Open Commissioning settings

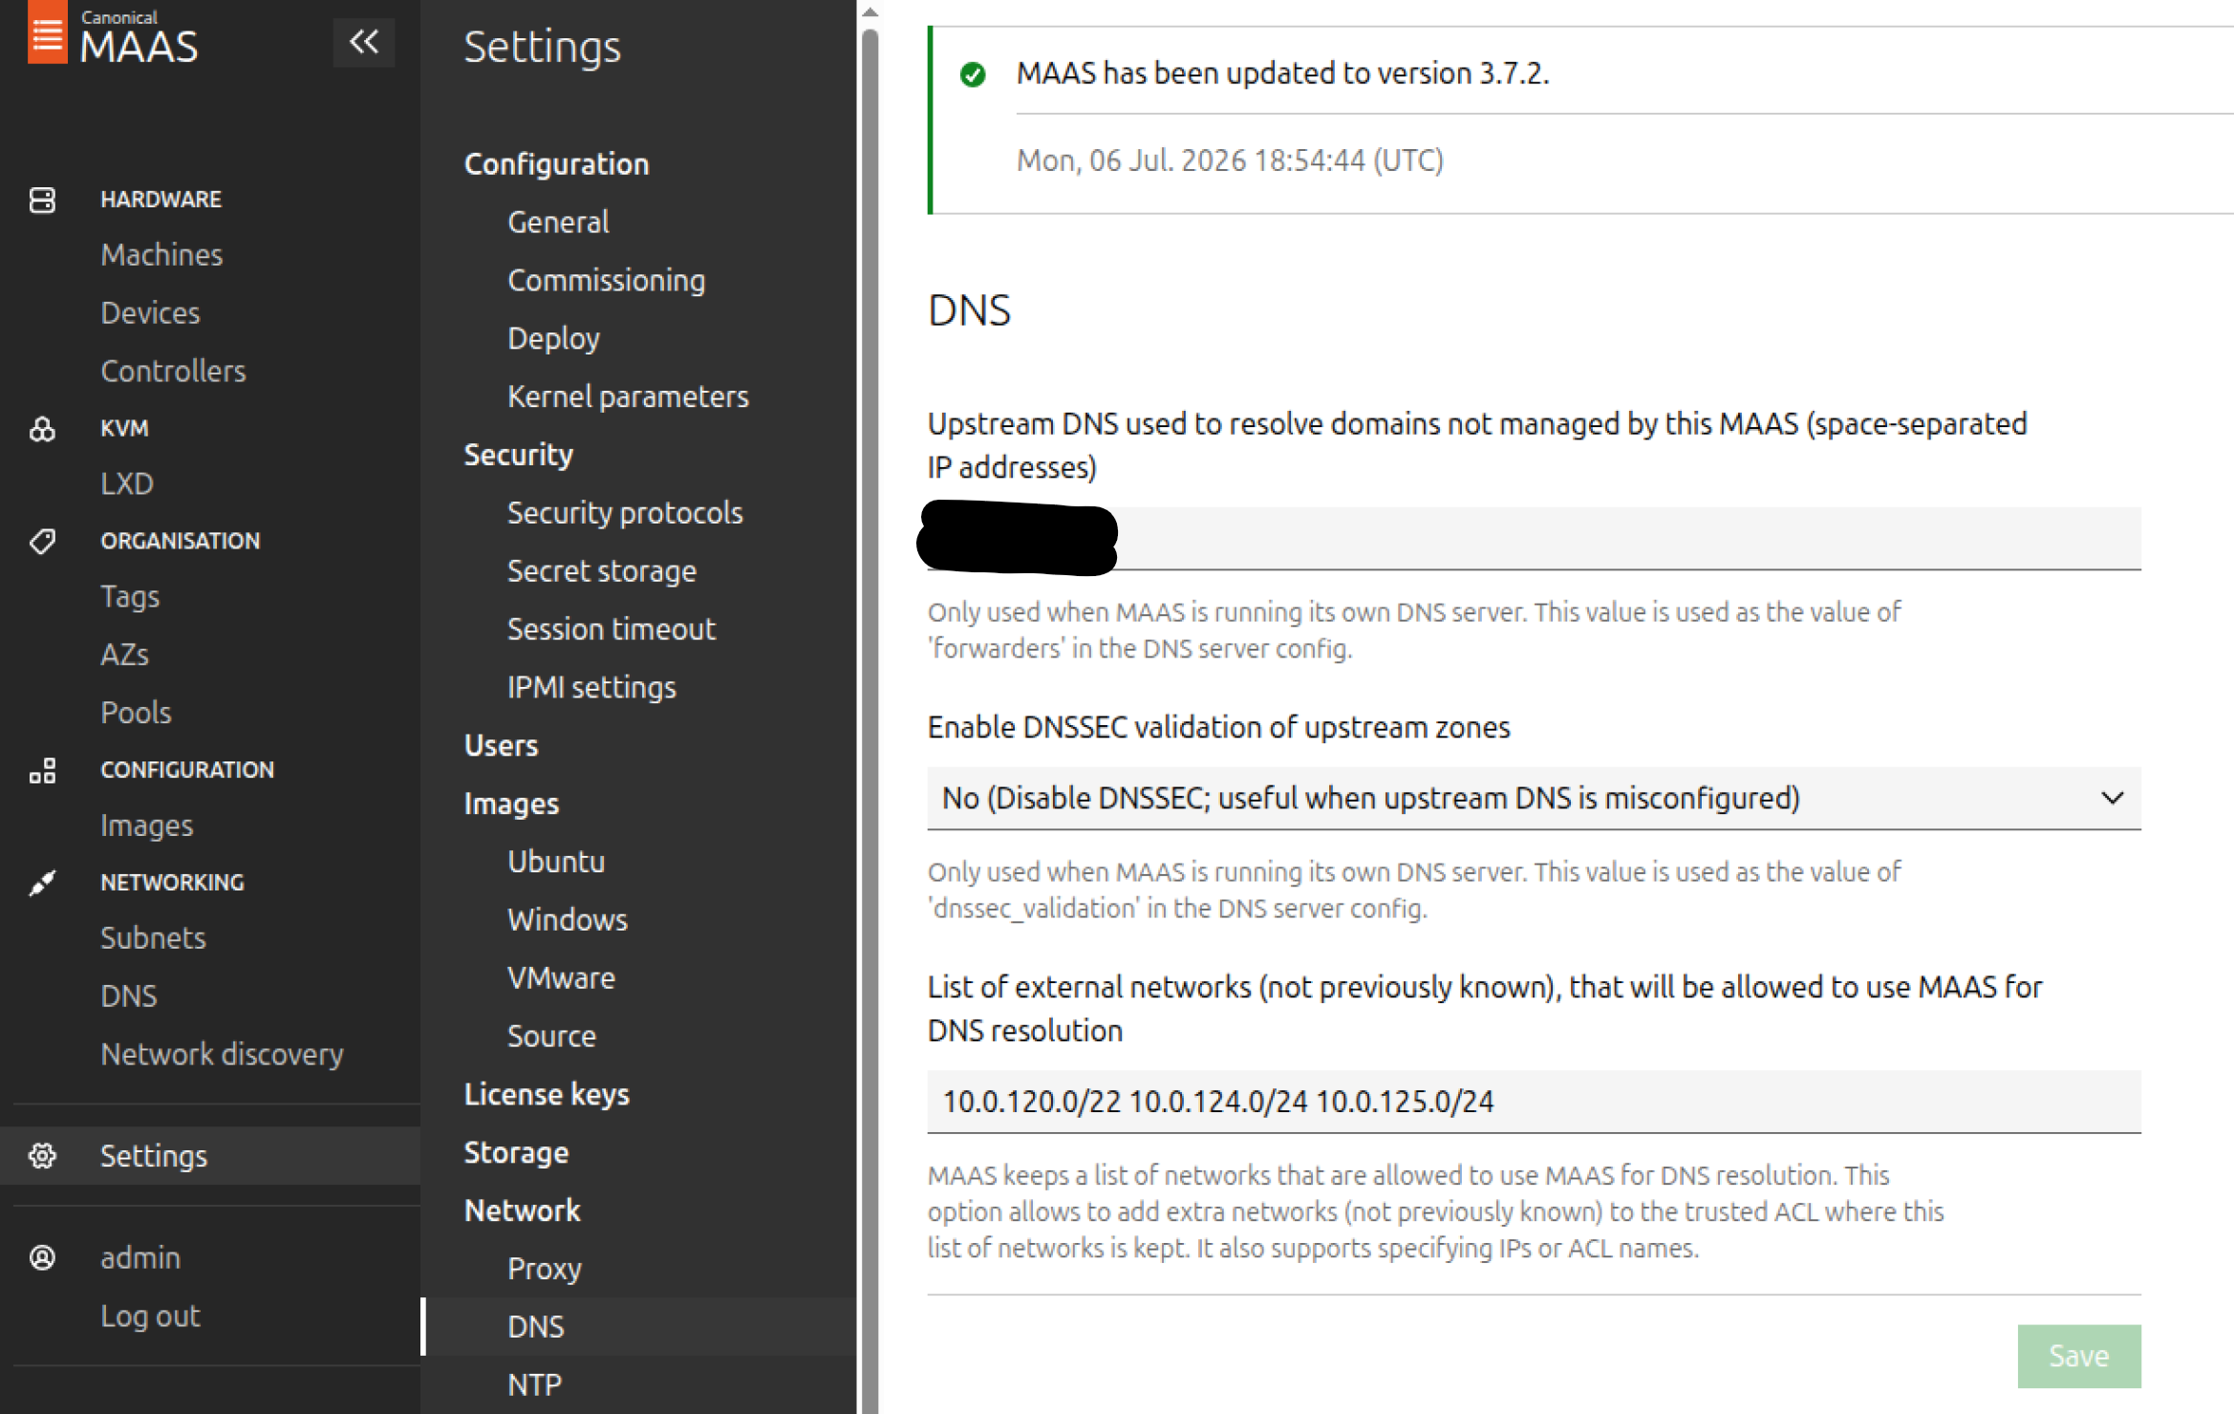pos(607,281)
